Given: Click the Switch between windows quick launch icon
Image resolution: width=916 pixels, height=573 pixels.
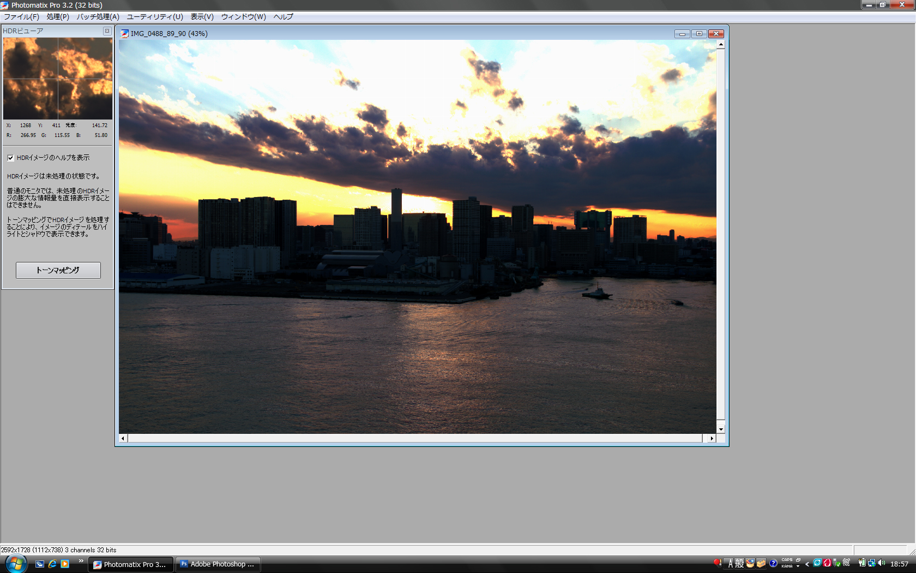Looking at the screenshot, I should pos(40,564).
